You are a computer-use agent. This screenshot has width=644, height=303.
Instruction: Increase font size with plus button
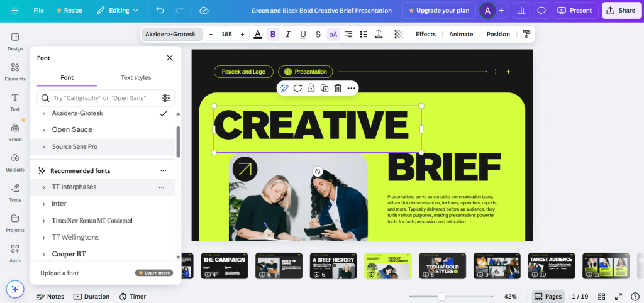click(x=242, y=35)
